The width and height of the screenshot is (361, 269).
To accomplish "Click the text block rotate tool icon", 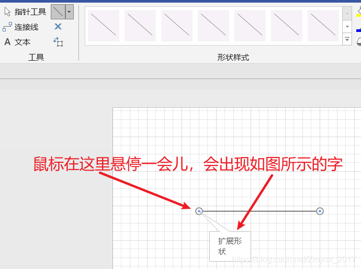I will tap(58, 42).
